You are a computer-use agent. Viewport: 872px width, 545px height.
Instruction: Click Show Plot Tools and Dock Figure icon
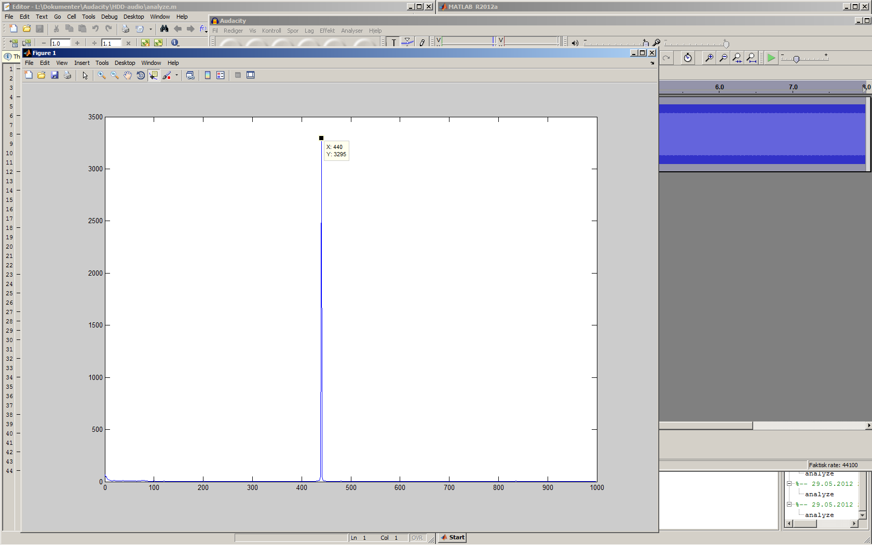251,75
